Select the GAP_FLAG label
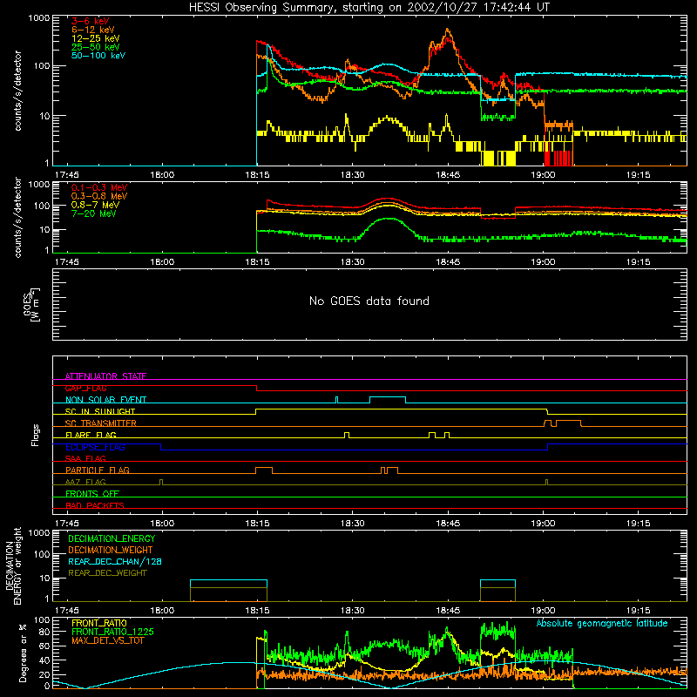697x697 pixels. [85, 388]
